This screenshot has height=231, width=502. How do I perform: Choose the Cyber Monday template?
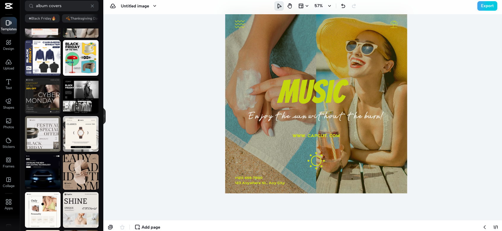coord(43,96)
